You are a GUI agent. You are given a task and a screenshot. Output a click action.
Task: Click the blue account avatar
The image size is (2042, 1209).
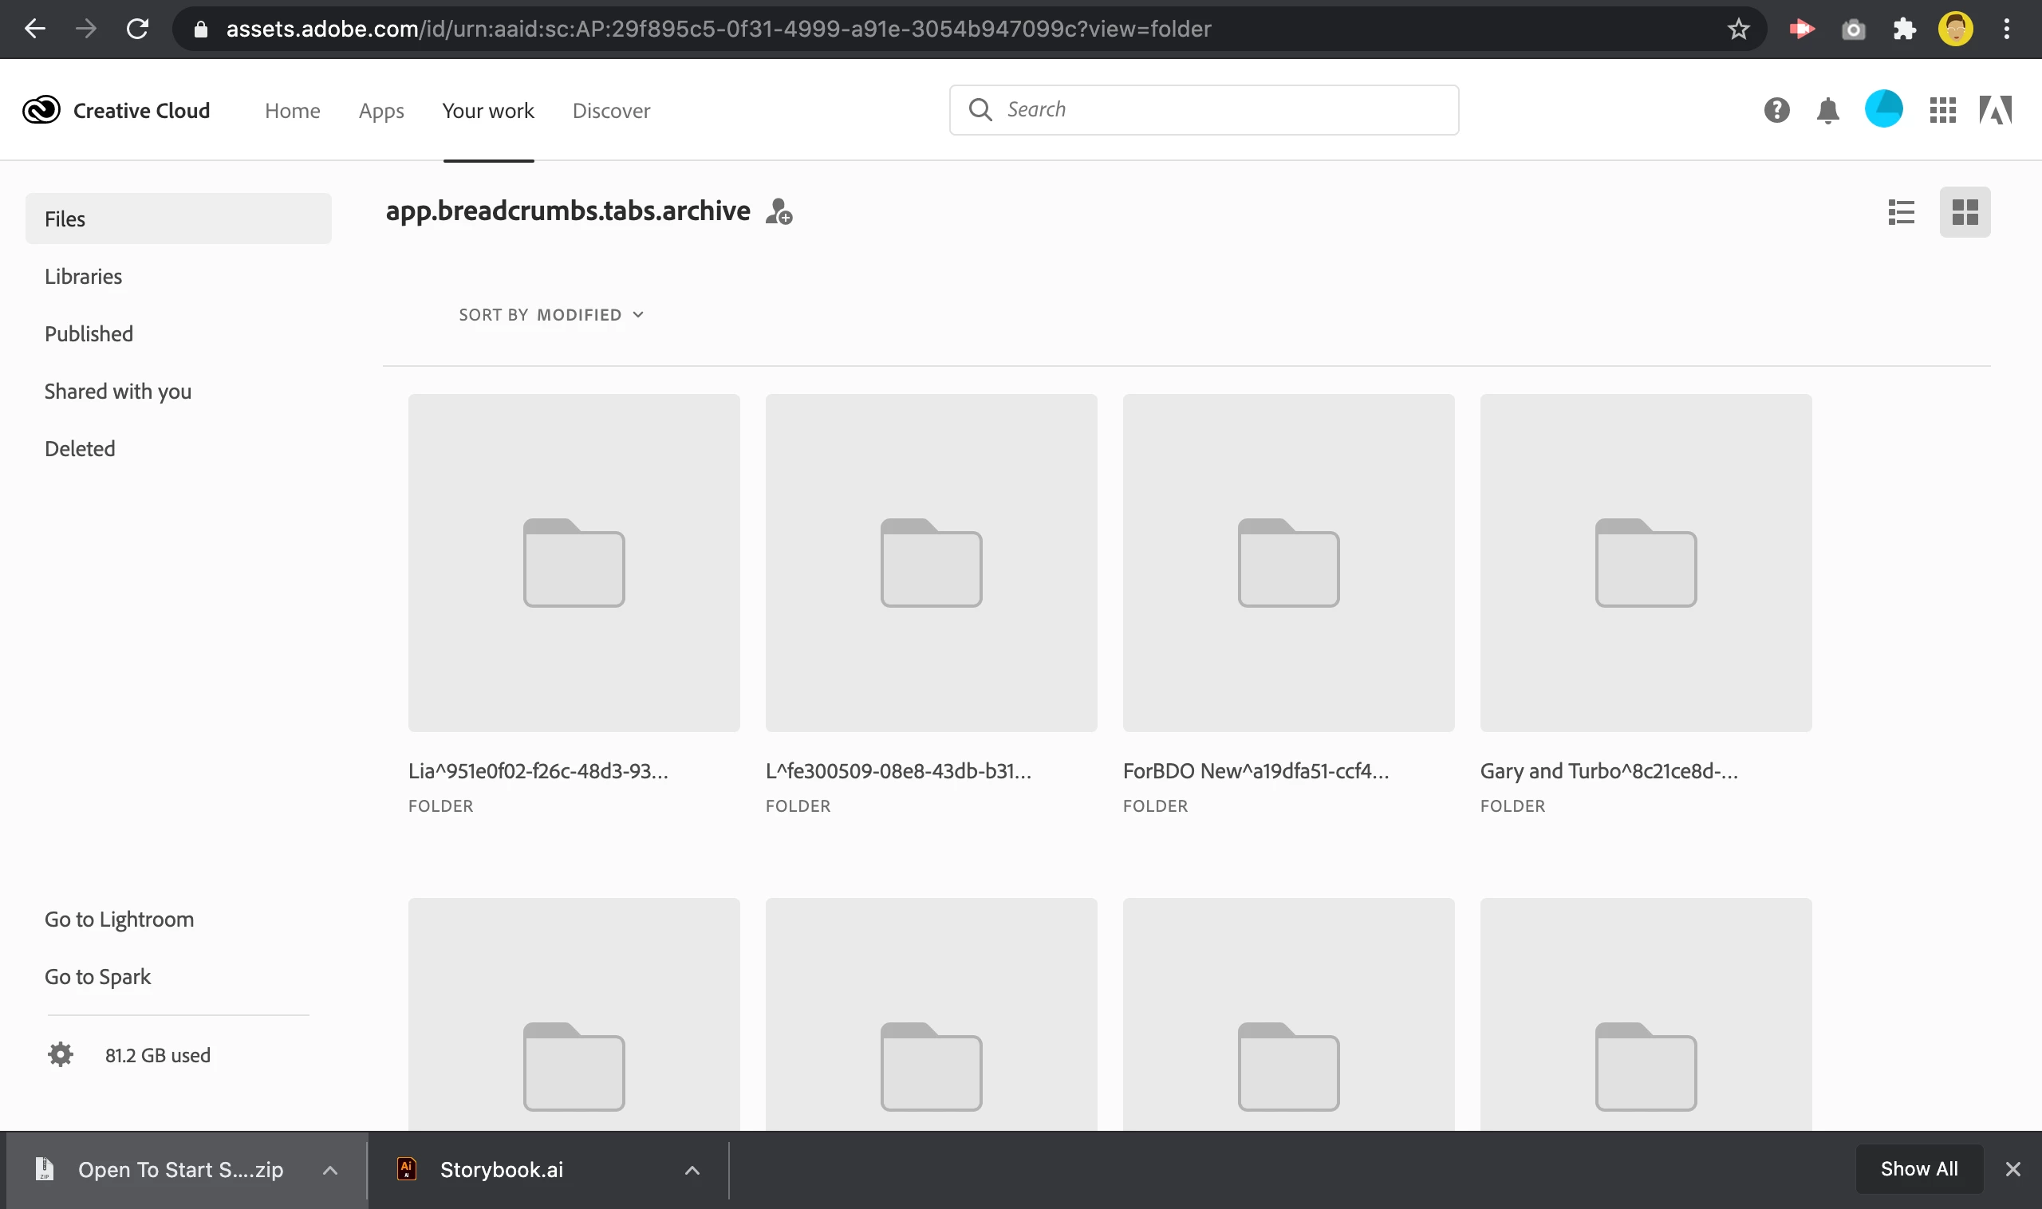(1883, 109)
